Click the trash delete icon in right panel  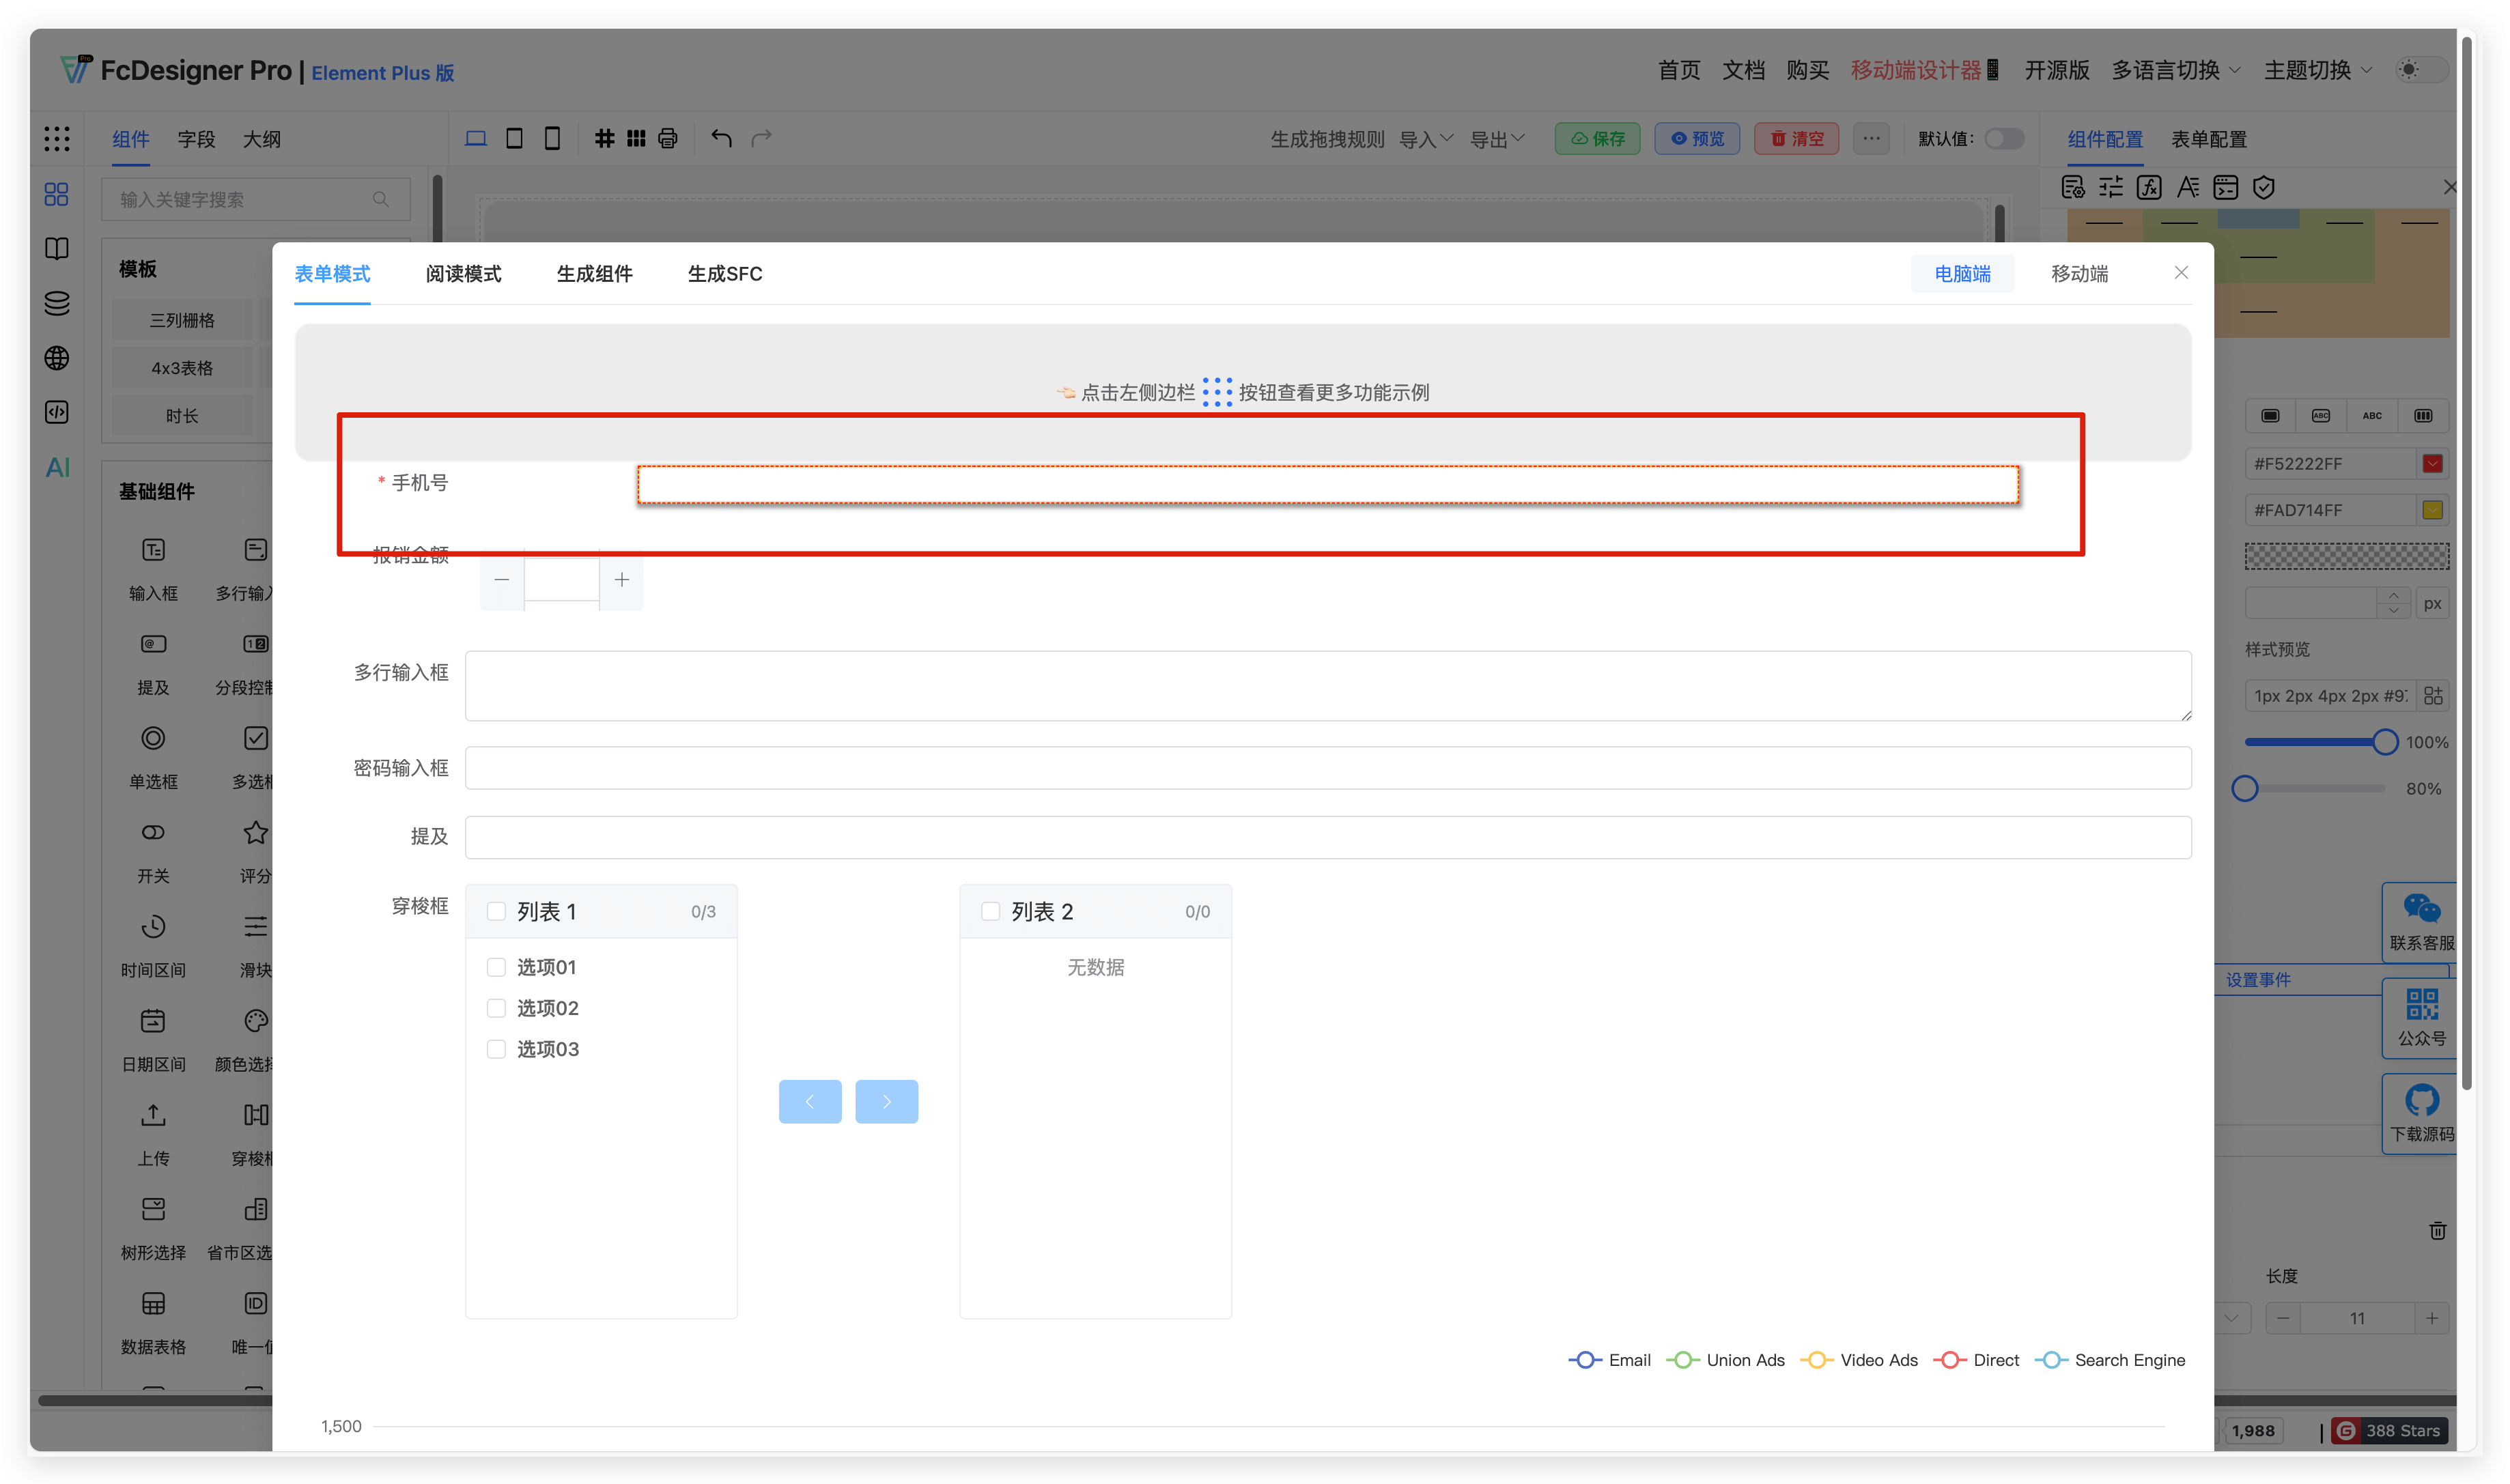pyautogui.click(x=2437, y=1230)
